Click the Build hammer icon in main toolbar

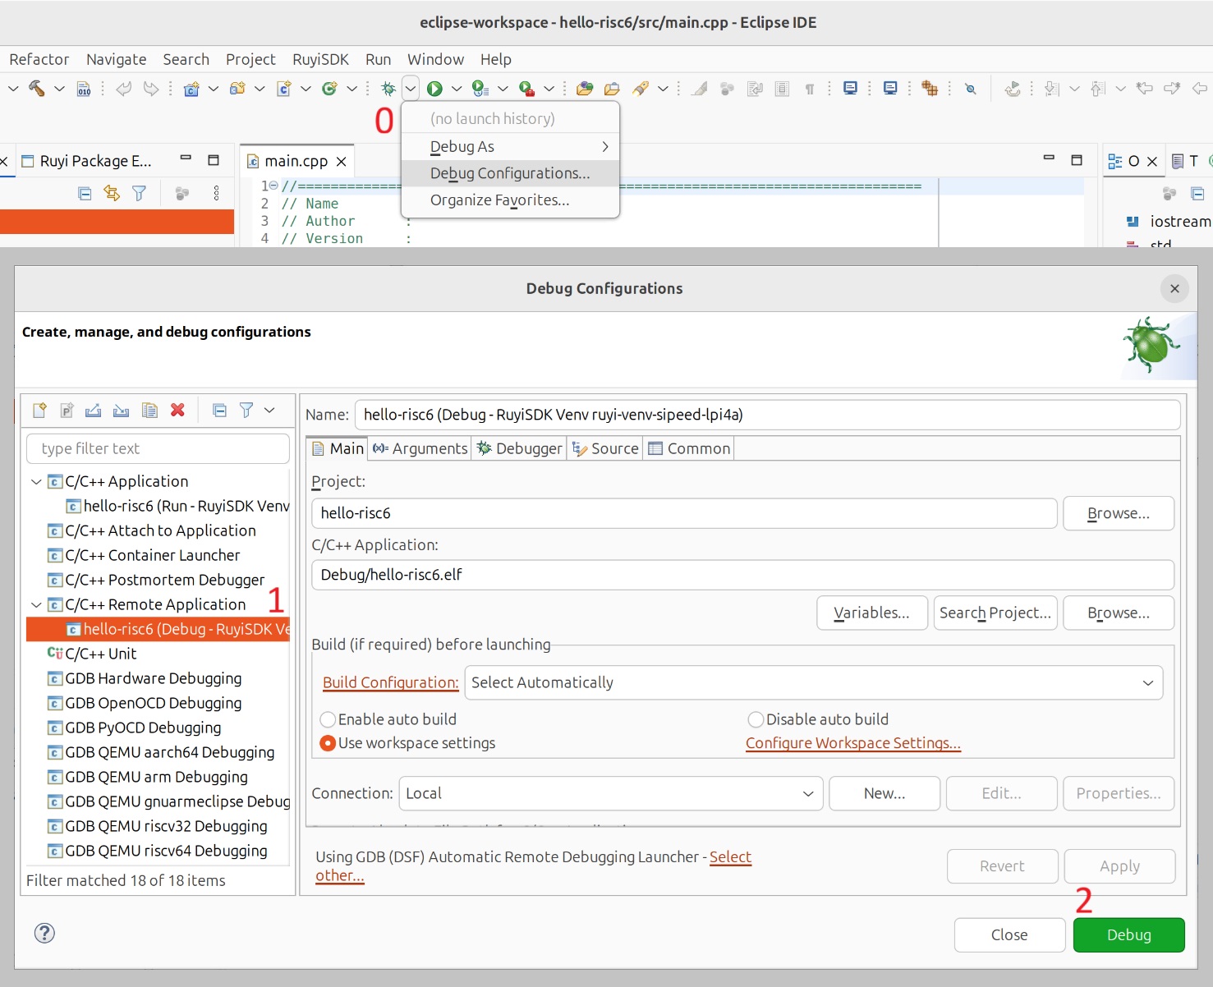pos(37,89)
